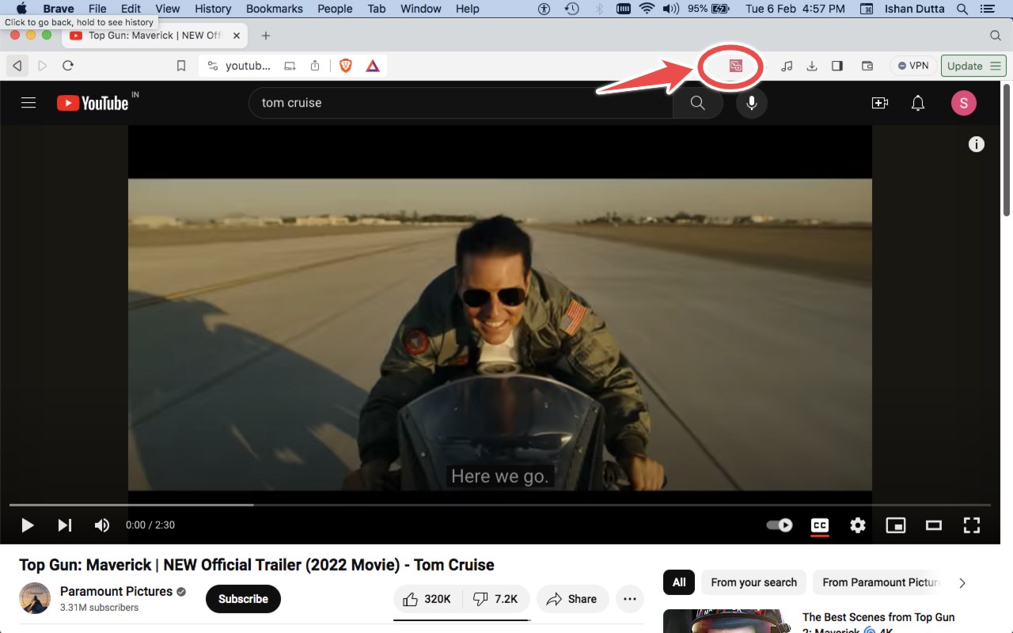Search tabs magnifier in tab bar
The image size is (1013, 633).
pyautogui.click(x=996, y=36)
